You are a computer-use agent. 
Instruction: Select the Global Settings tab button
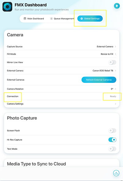coord(90,19)
